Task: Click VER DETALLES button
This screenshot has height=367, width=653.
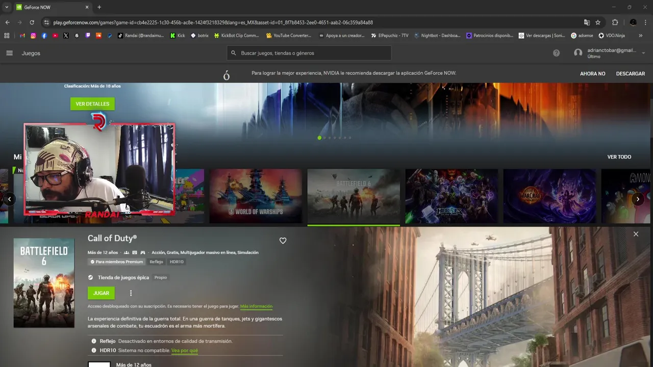Action: [92, 104]
